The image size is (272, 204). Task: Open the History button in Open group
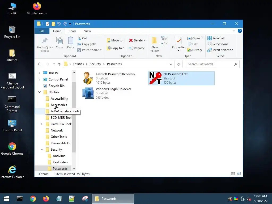[195, 50]
